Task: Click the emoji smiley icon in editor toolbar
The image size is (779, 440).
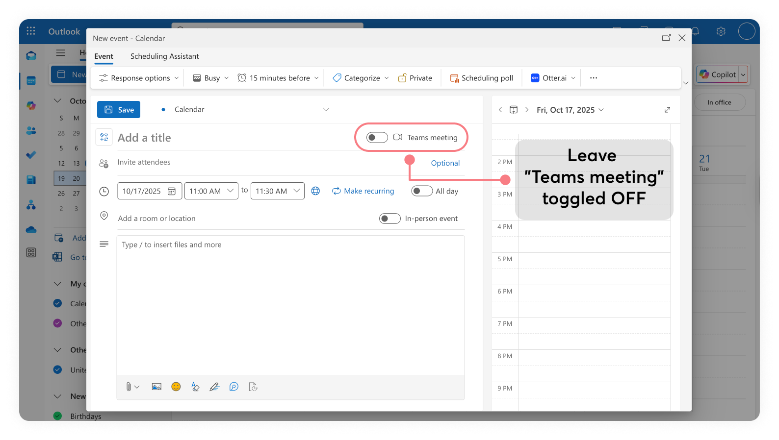Action: coord(176,387)
